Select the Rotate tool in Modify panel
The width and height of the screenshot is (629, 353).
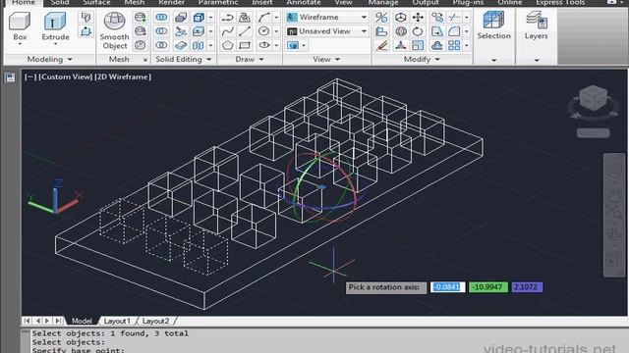click(418, 31)
